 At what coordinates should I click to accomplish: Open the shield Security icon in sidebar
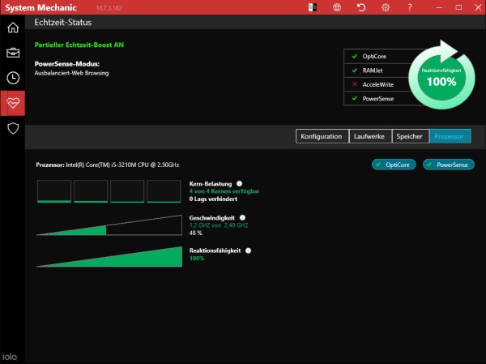pos(13,128)
